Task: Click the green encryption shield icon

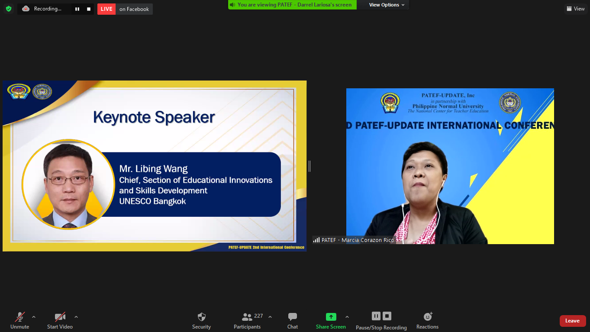Action: pyautogui.click(x=9, y=9)
